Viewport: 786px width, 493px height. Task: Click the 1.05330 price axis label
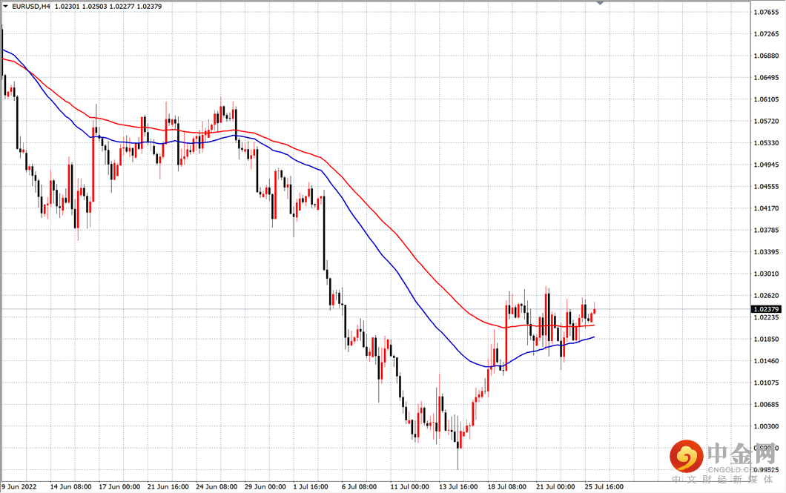tap(767, 143)
